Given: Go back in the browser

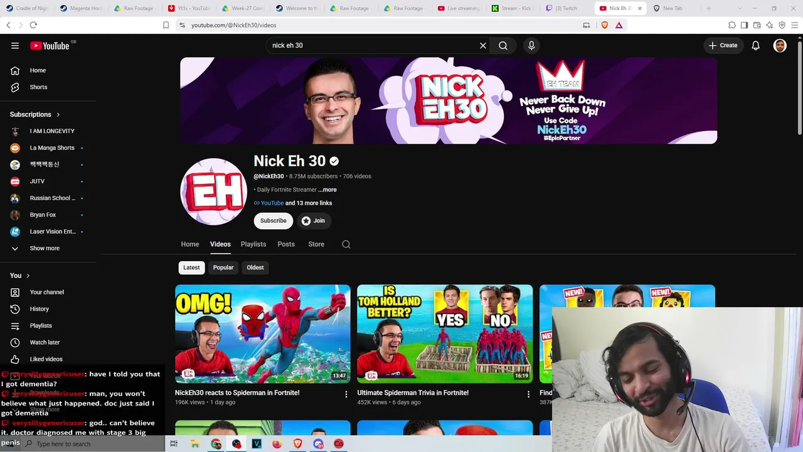Looking at the screenshot, I should click(x=8, y=25).
